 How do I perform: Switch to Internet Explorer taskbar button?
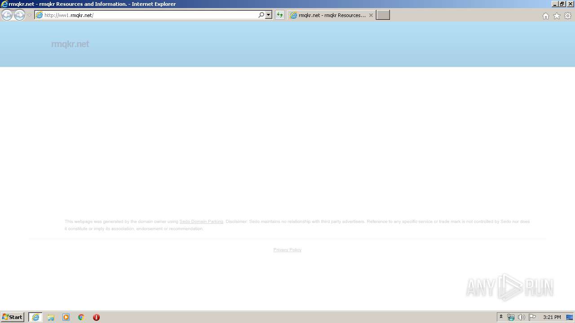pos(35,317)
